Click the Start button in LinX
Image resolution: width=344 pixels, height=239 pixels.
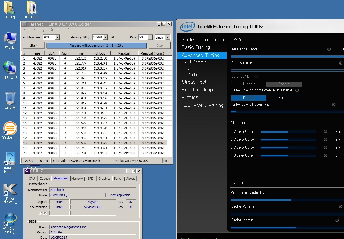(34, 45)
